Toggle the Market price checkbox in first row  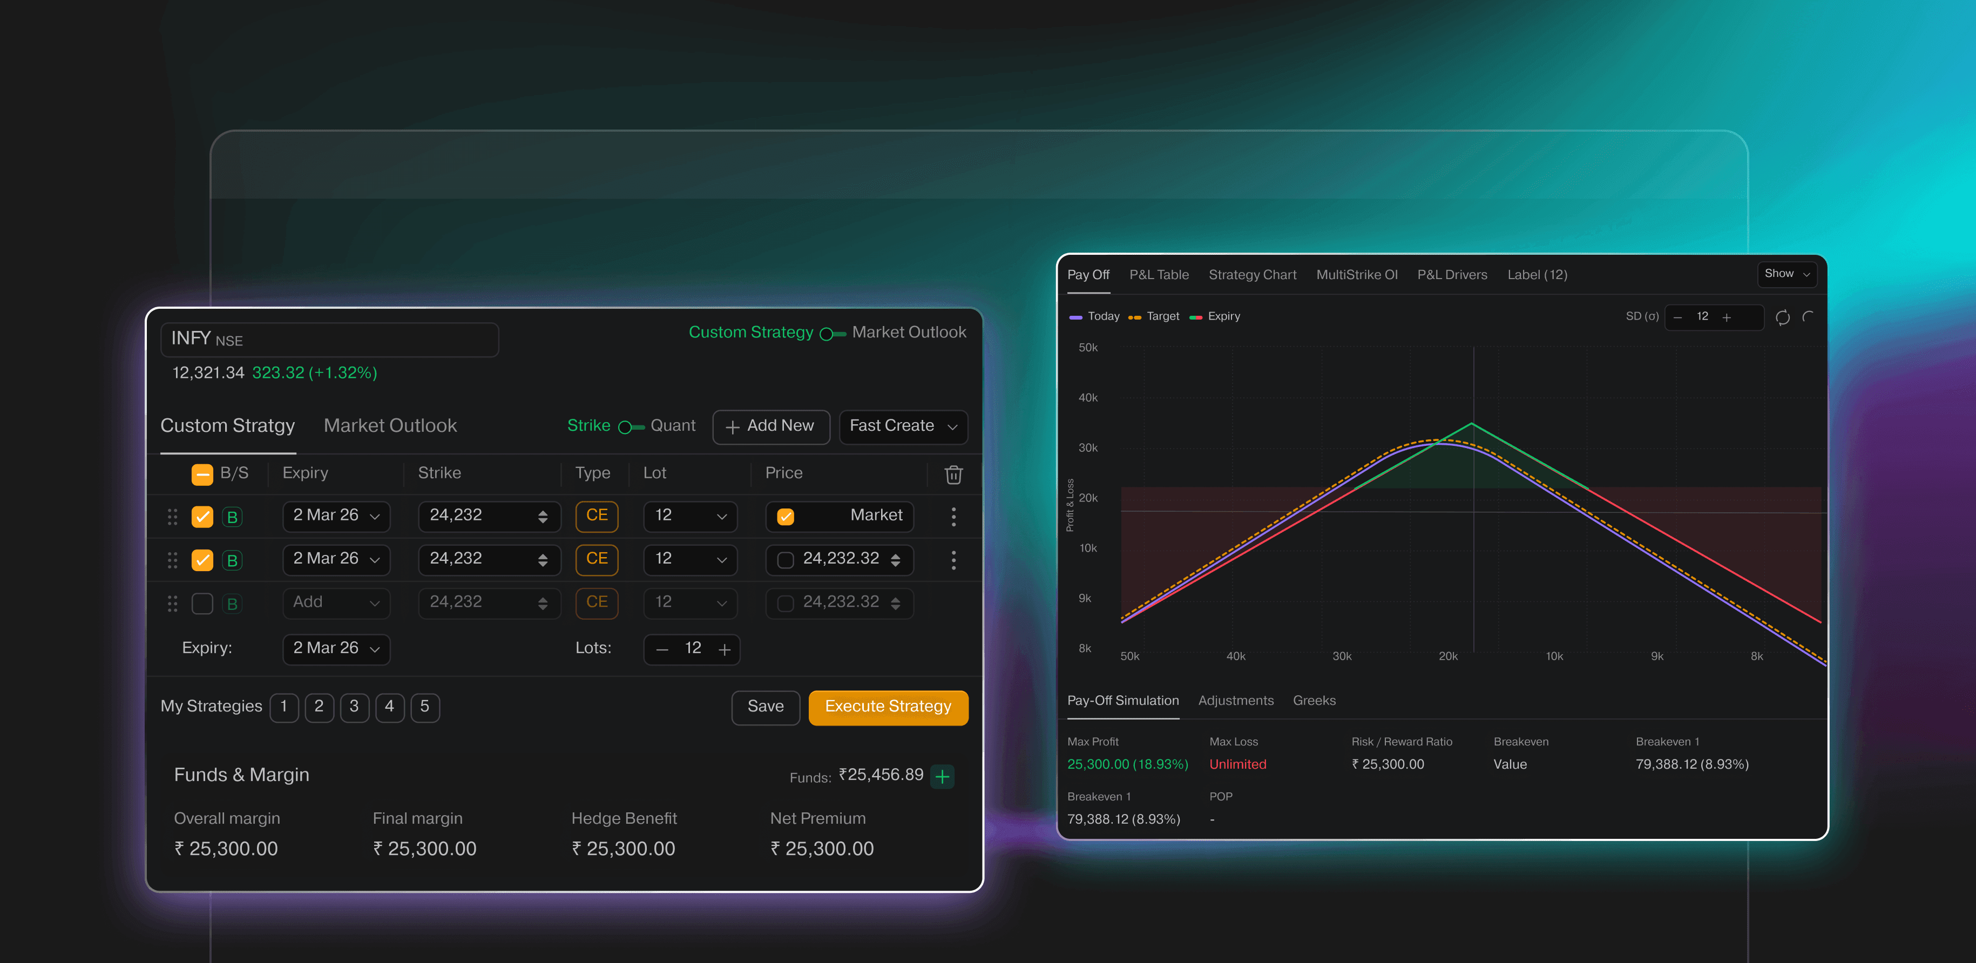tap(784, 517)
